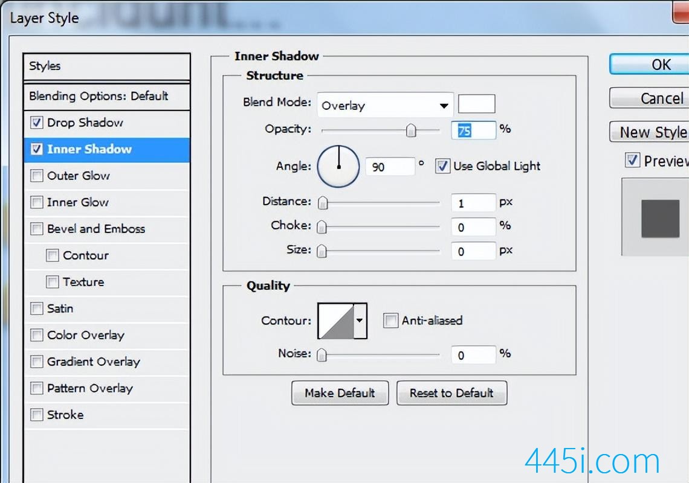The width and height of the screenshot is (689, 483).
Task: Enable the Anti-aliased checkbox
Action: 390,321
